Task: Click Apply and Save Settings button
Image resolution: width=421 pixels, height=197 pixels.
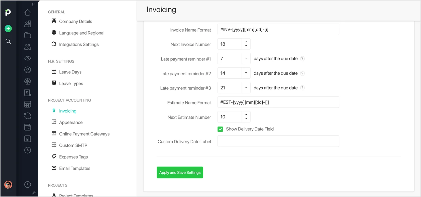Action: click(x=180, y=172)
